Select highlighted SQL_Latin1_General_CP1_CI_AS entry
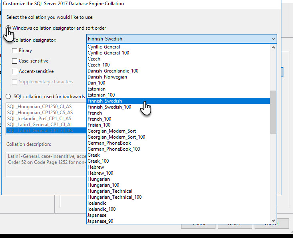Screen dimensions: 293x238 click(46, 131)
